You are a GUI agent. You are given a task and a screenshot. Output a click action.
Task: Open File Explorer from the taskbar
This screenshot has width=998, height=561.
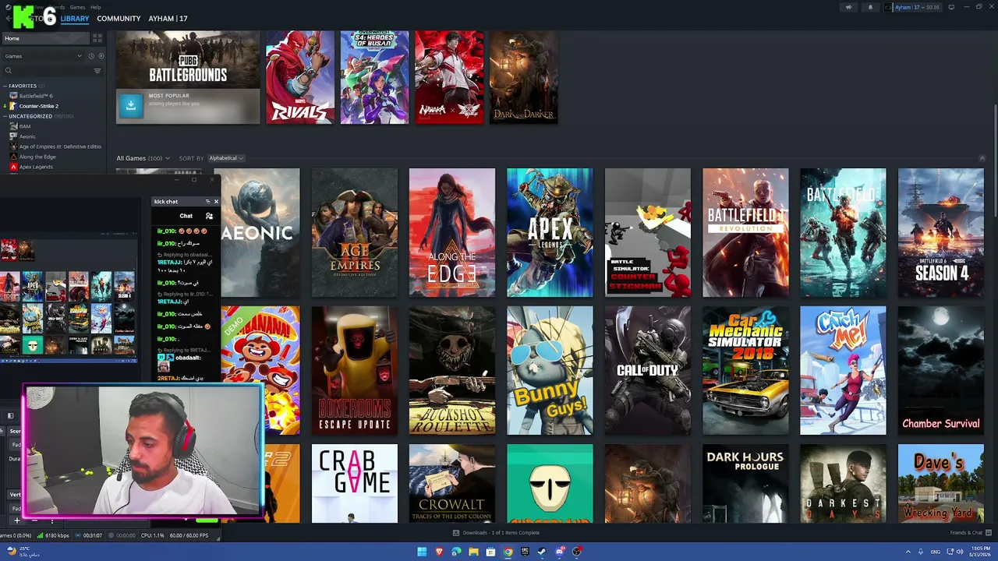(x=473, y=552)
